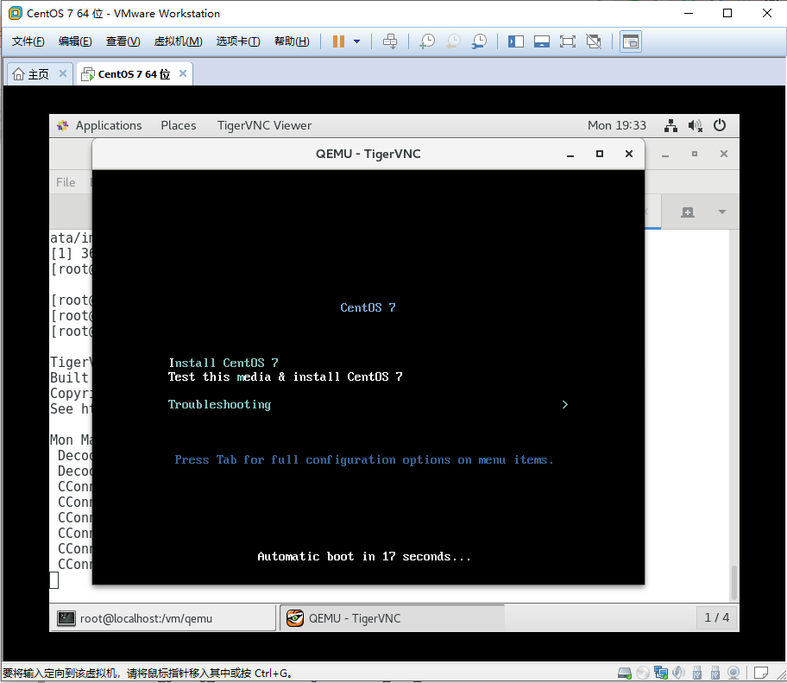Select Test this media & install CentOS 7
Screen dimensions: 787x683
tap(285, 376)
